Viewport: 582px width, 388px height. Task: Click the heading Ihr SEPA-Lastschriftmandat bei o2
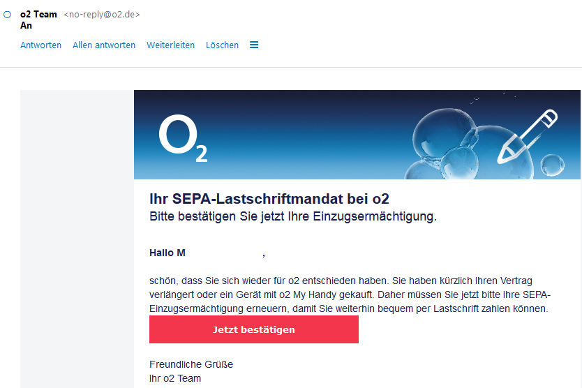[269, 199]
